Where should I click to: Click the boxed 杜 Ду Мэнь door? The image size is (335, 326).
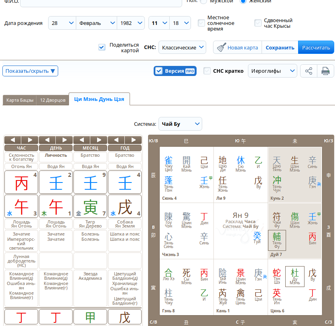pos(295,276)
